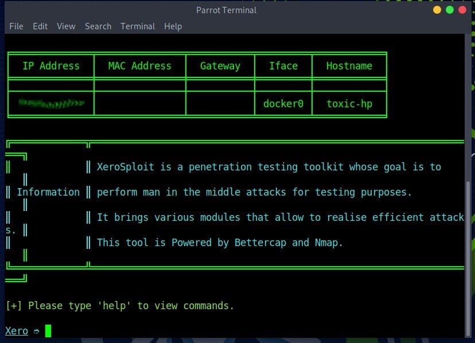
Task: Close terminal with the red button
Action: point(462,10)
